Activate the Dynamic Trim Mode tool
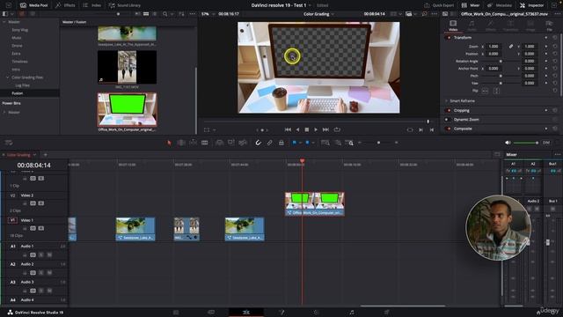Viewport: 563px width, 317px height. pos(193,143)
